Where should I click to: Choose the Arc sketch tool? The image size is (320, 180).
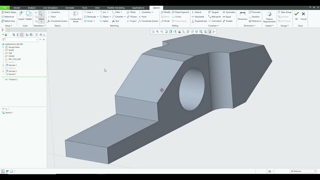[103, 12]
